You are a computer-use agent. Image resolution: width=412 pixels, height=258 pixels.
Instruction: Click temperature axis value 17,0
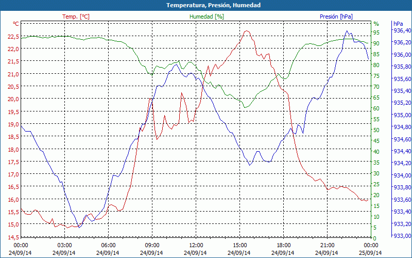[13, 174]
